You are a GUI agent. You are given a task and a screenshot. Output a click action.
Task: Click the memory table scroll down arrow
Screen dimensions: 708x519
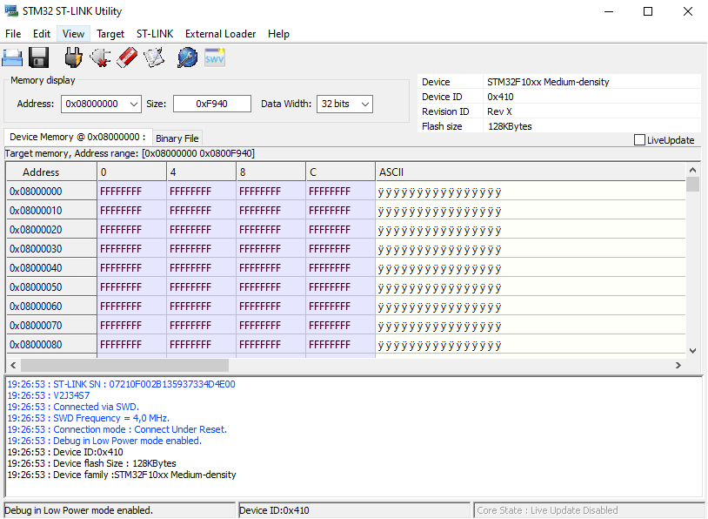pos(692,350)
